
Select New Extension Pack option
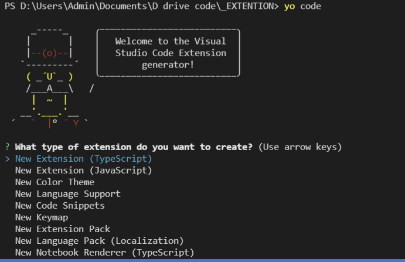pos(63,229)
